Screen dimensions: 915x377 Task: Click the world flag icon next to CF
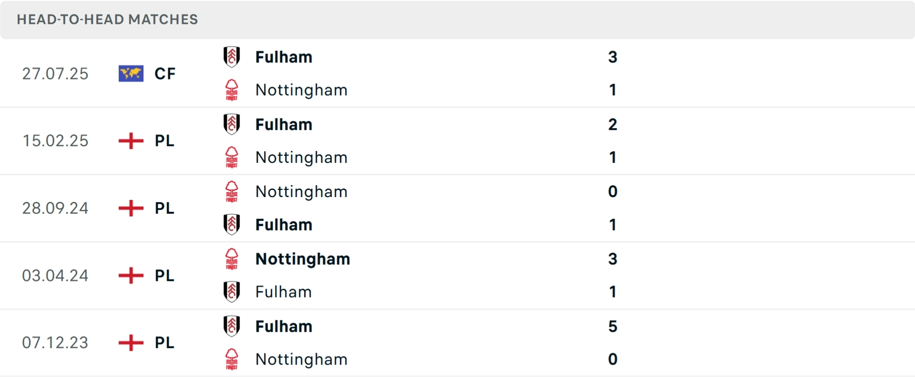tap(131, 73)
